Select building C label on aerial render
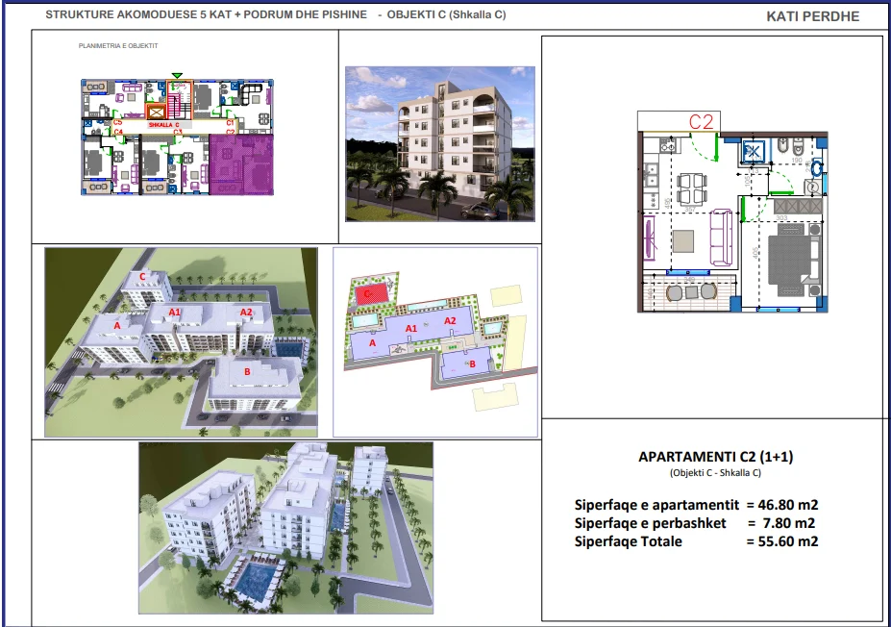 click(142, 277)
